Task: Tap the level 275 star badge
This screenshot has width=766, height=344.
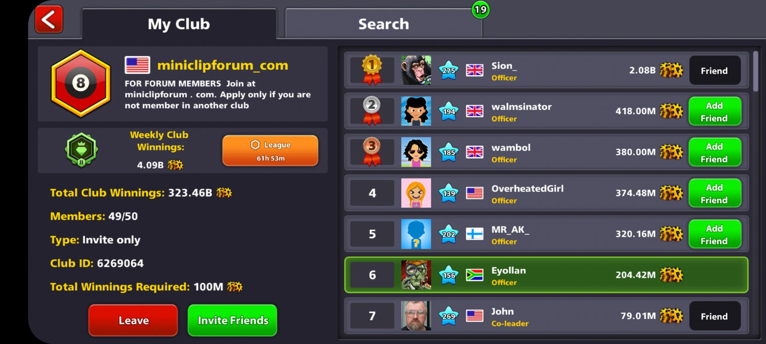Action: tap(449, 70)
